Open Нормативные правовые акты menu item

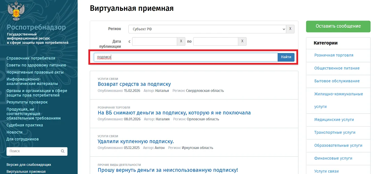pyautogui.click(x=35, y=72)
